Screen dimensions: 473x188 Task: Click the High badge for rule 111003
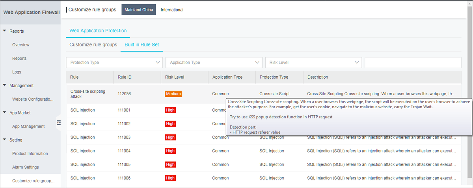(170, 137)
